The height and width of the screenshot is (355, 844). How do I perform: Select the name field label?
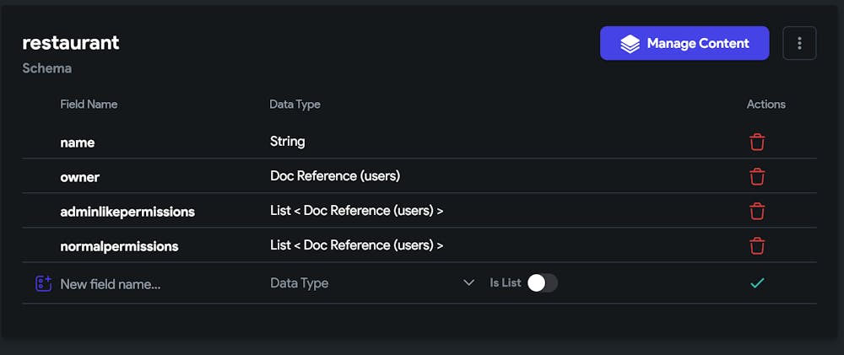[x=78, y=143]
